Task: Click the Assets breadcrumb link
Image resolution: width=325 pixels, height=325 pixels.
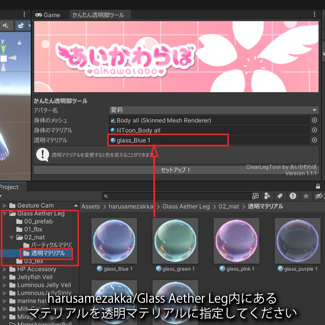Action: click(90, 207)
